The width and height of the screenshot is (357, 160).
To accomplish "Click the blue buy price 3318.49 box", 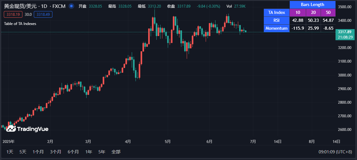I will click(43, 14).
